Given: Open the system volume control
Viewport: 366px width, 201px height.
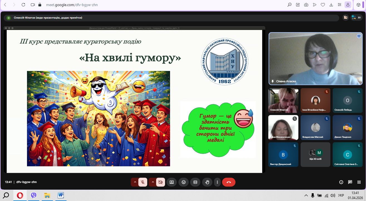Looking at the screenshot, I should 333,195.
